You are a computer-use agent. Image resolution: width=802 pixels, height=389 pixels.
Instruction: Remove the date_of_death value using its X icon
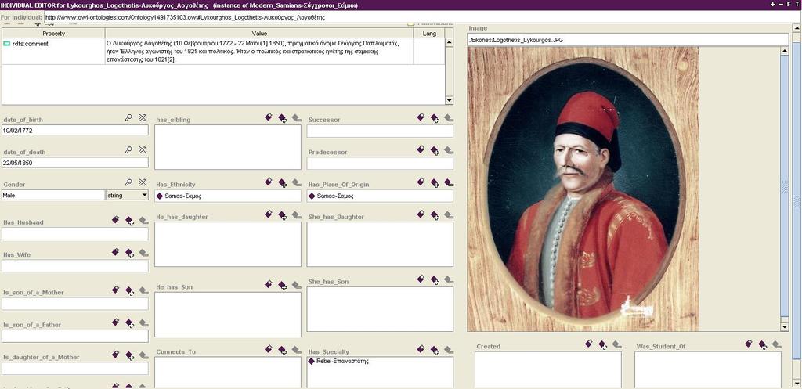tap(143, 150)
